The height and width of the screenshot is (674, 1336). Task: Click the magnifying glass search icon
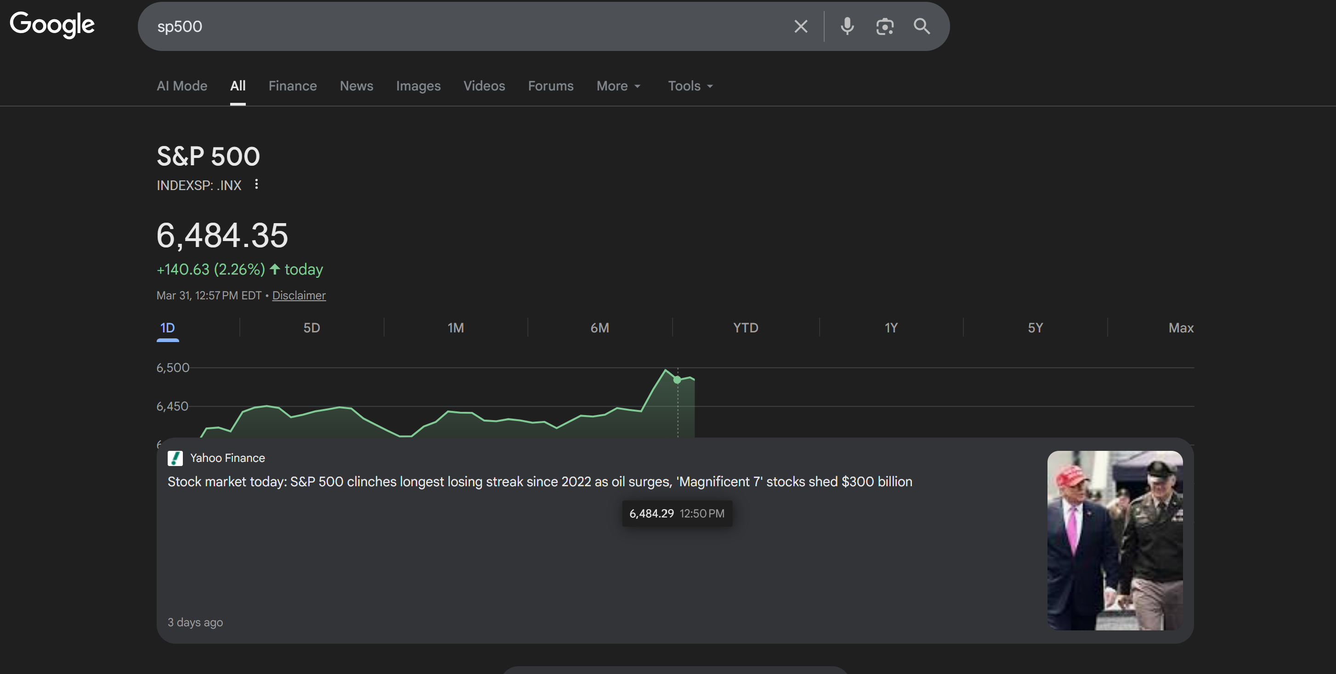(x=922, y=27)
